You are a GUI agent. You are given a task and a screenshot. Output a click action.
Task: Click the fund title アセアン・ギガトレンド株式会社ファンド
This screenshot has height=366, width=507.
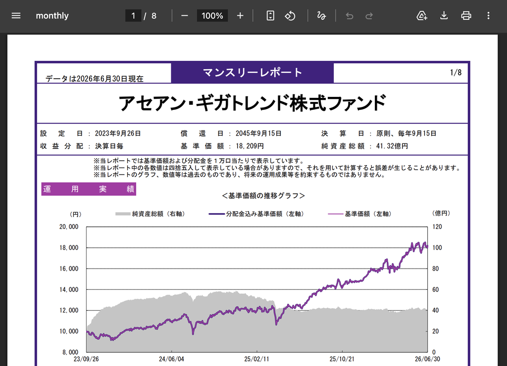[252, 103]
